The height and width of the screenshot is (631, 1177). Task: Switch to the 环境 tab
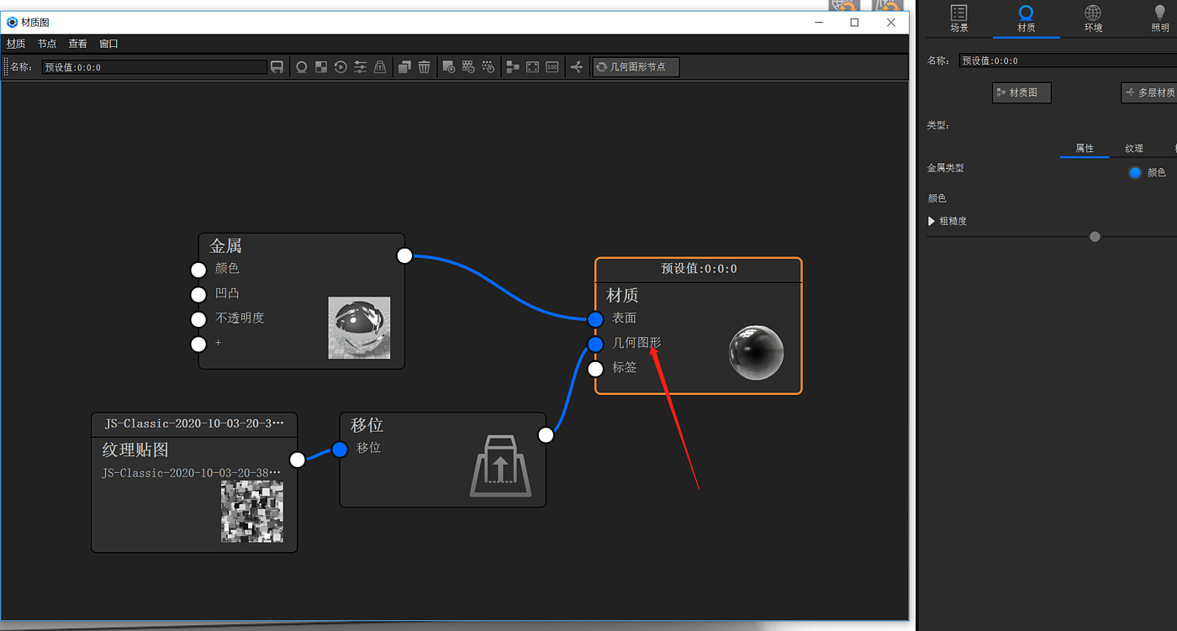point(1093,19)
